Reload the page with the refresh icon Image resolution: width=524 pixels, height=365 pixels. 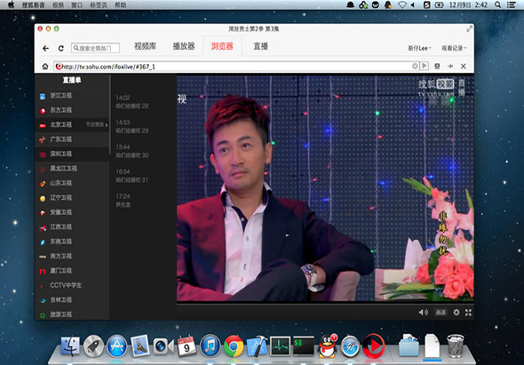click(60, 49)
